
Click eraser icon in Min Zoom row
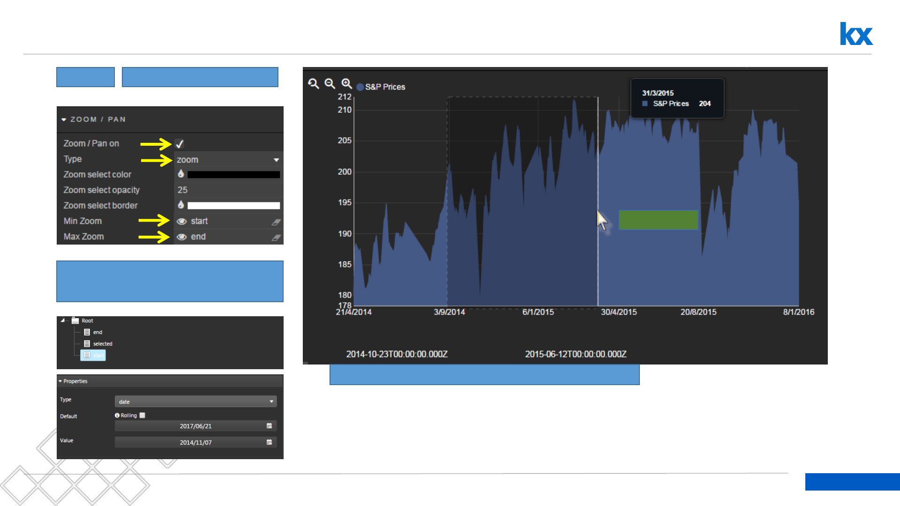tap(276, 222)
